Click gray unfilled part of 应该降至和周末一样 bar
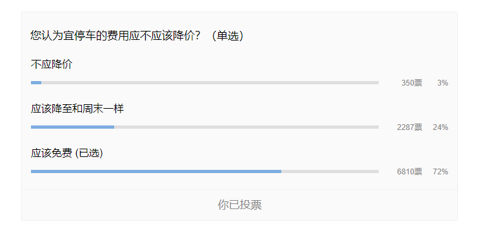478x240 pixels. [246, 127]
